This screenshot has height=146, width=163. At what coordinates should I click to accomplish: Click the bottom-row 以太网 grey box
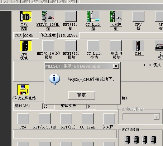[109, 119]
